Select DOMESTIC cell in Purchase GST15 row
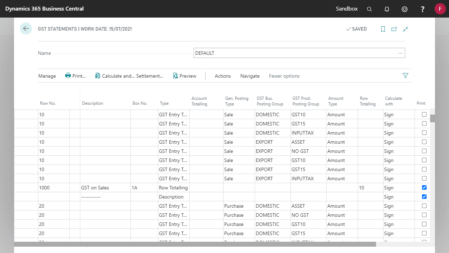 coord(273,233)
